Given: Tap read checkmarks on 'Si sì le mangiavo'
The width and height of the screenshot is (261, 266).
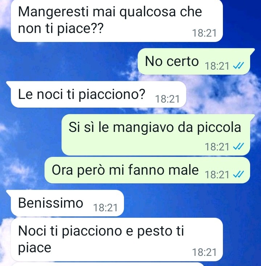Looking at the screenshot, I should (239, 146).
